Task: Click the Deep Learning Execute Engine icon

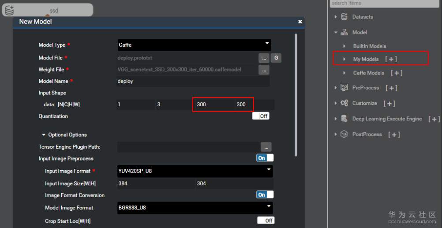Action: point(344,119)
